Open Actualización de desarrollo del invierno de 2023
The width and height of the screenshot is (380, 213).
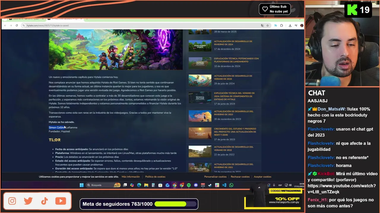[234, 113]
